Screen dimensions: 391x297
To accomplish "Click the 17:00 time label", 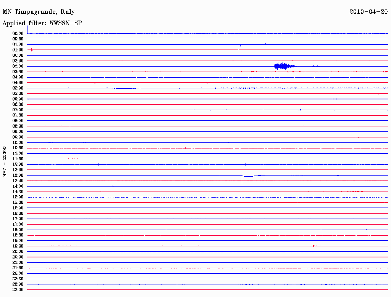I will [x=18, y=219].
